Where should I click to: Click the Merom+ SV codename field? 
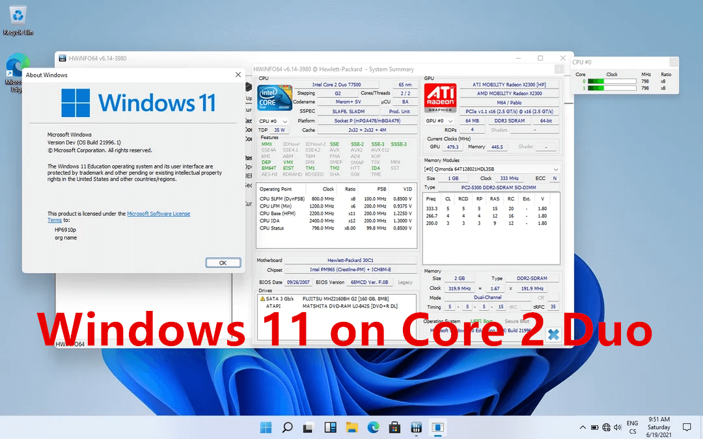pyautogui.click(x=348, y=102)
